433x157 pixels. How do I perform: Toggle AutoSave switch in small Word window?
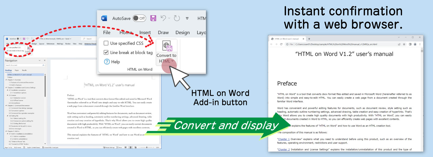coord(19,39)
